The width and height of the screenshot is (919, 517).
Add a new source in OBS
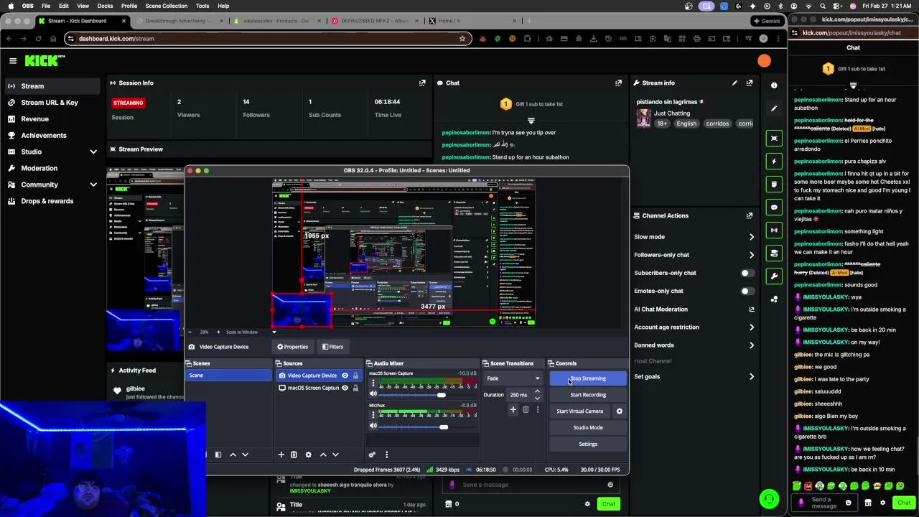click(281, 455)
